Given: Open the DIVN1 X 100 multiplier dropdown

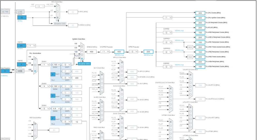Looking at the screenshot, I should 56,65.
